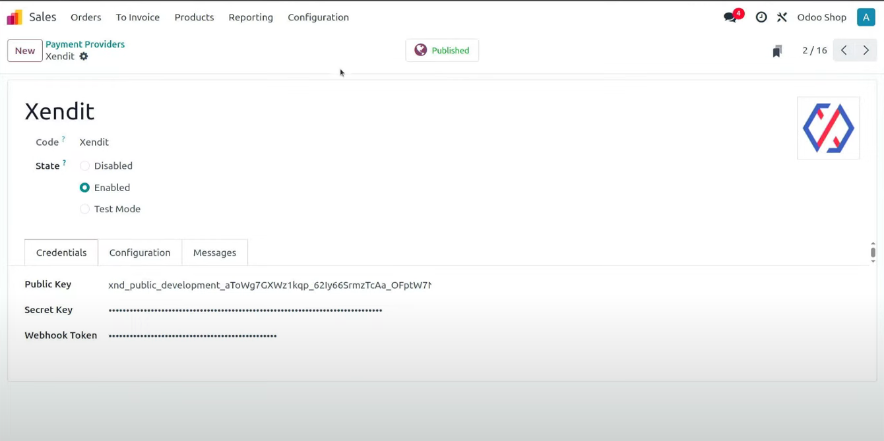Open the debug tools wrench icon

pos(782,17)
